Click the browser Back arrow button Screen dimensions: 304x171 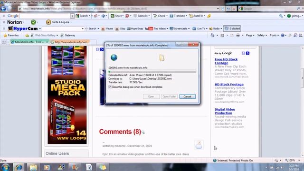coord(3,9)
